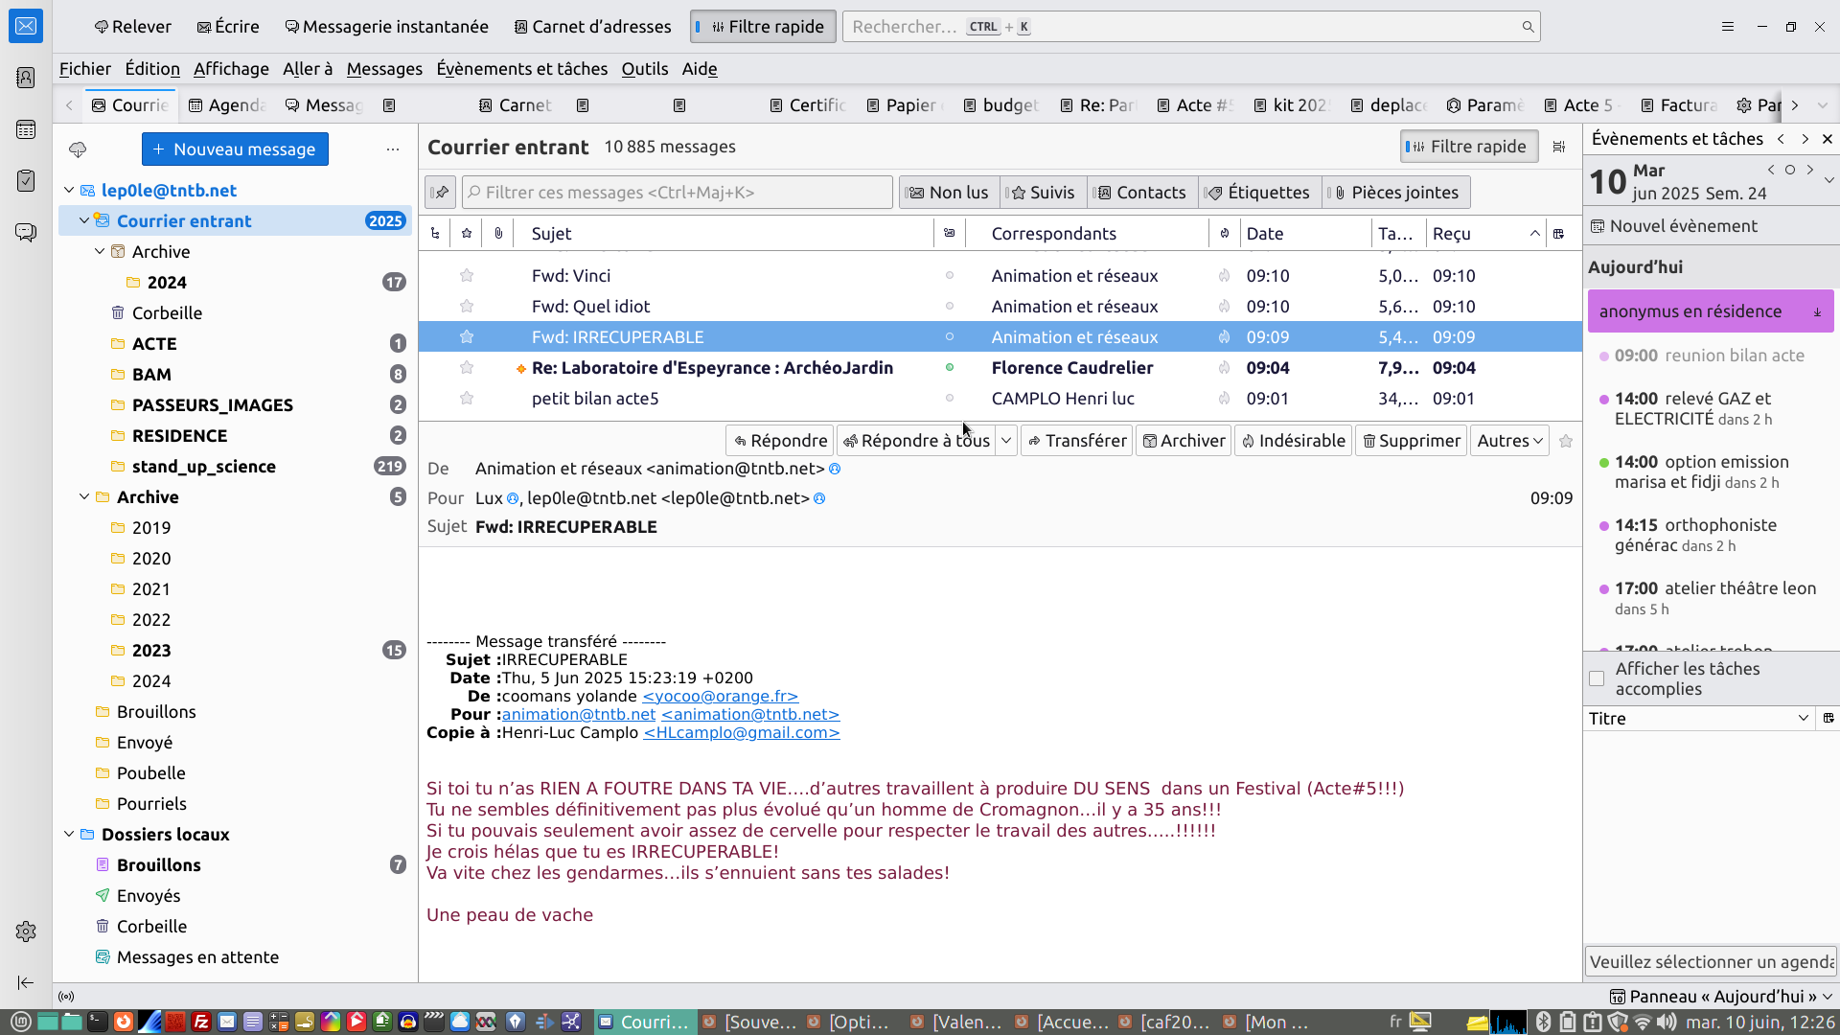
Task: Open the Tasks icon in left sidebar
Action: (x=26, y=181)
